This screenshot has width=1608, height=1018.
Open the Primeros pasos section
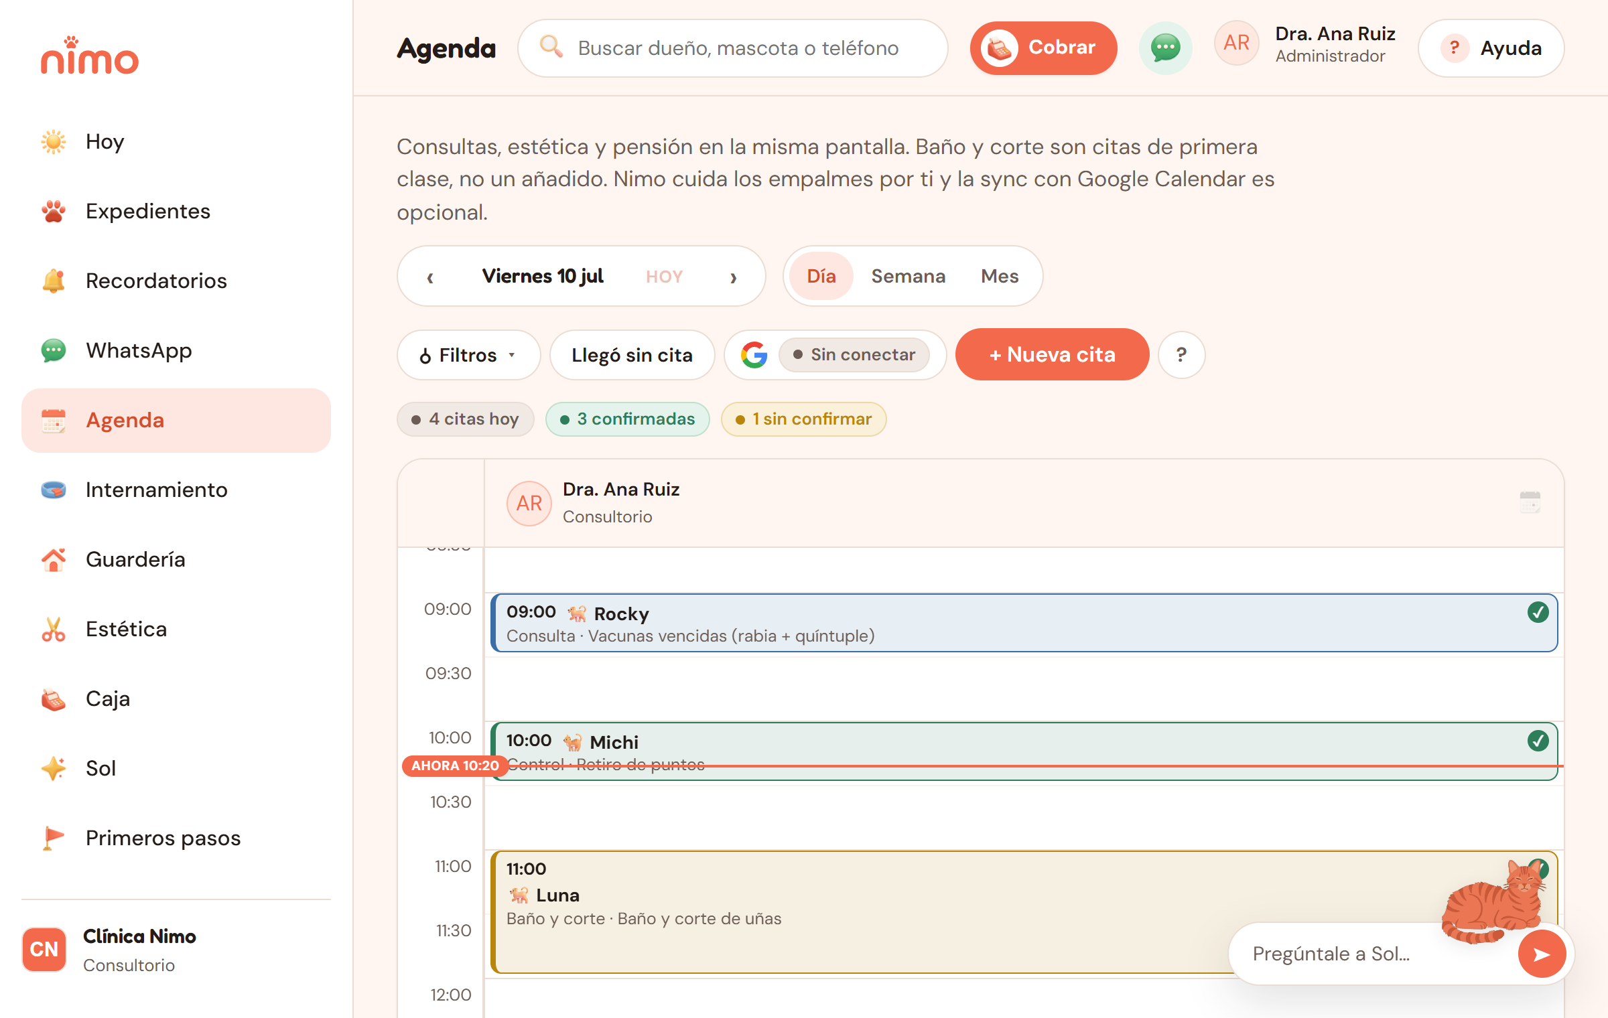[176, 839]
